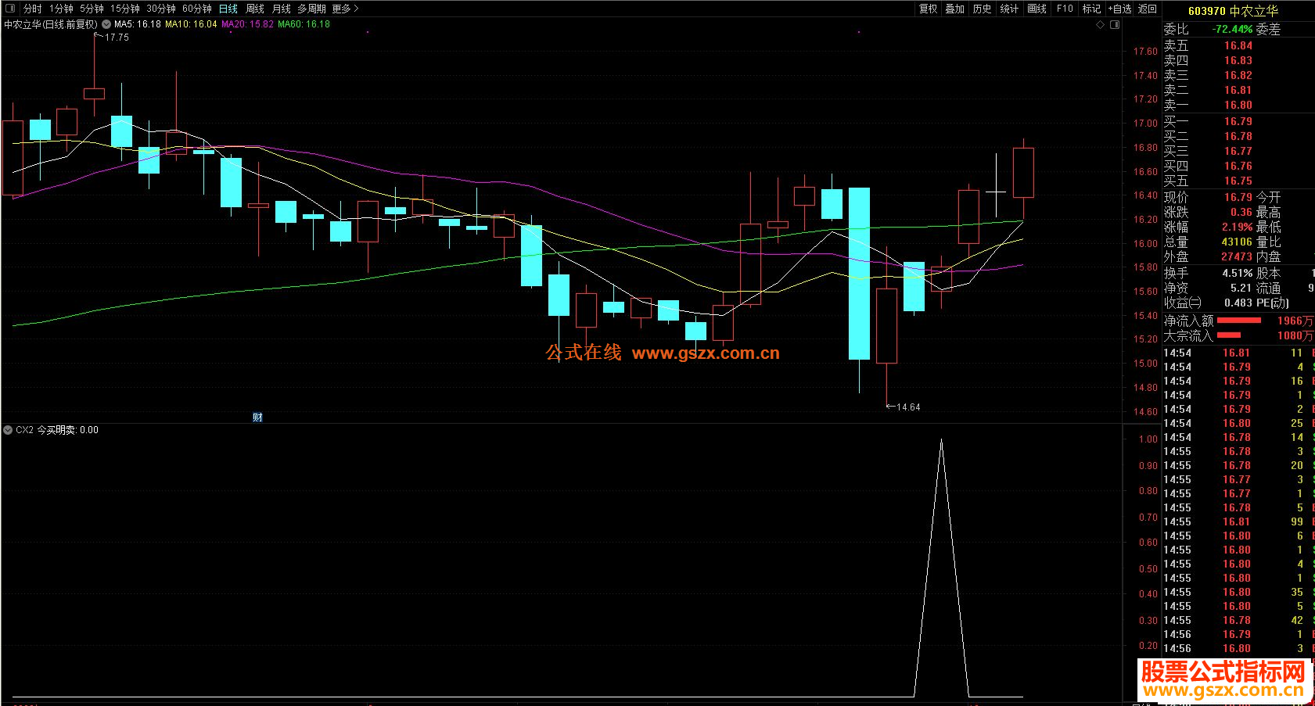Click the 卖三 price 16.82
The height and width of the screenshot is (706, 1315).
(x=1238, y=75)
